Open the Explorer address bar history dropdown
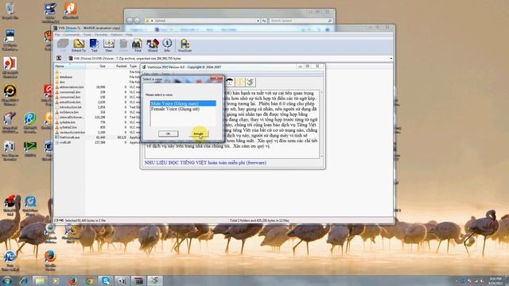Image resolution: width=509 pixels, height=286 pixels. tap(258, 21)
